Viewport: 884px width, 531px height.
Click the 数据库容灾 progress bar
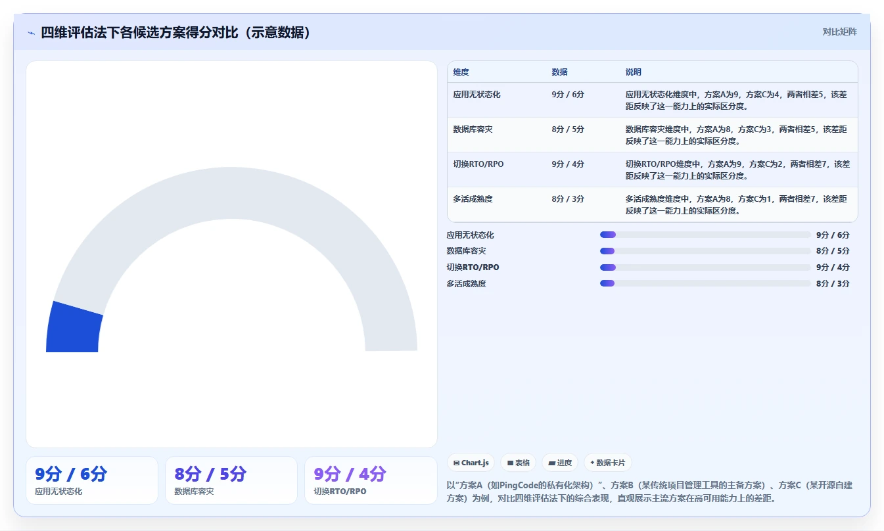tap(705, 251)
